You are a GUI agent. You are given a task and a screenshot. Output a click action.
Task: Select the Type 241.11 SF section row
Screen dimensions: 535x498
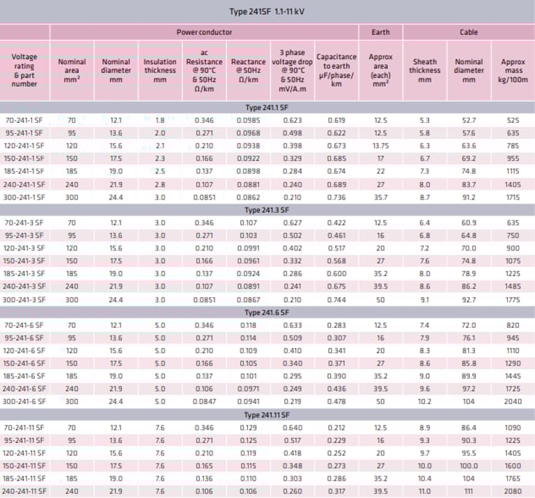(267, 414)
